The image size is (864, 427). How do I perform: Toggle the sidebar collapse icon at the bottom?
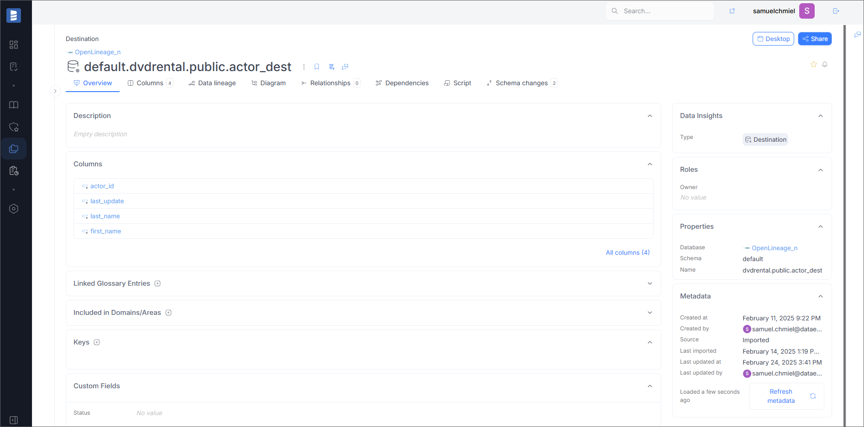click(x=14, y=420)
